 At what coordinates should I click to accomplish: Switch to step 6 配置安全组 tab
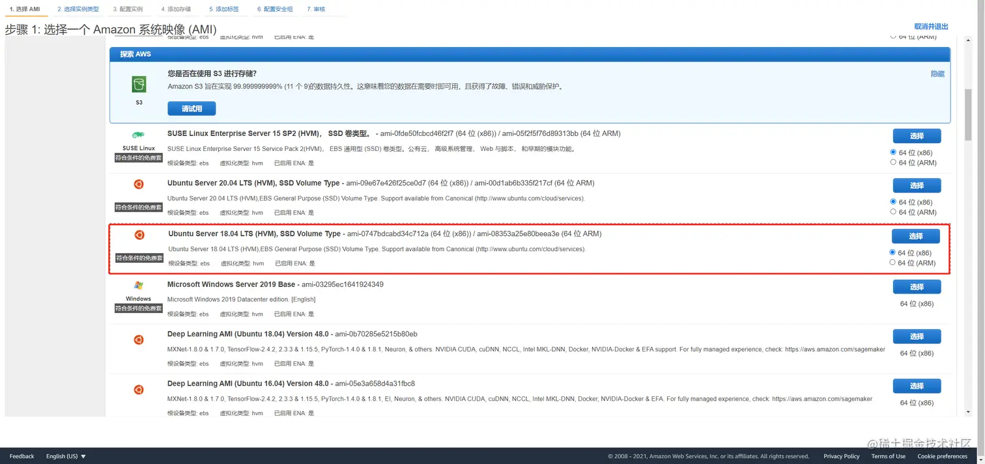click(275, 9)
